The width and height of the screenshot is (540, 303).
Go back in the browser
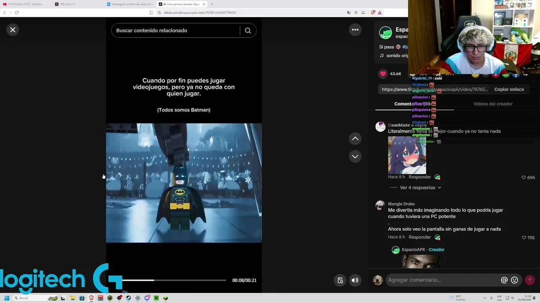pyautogui.click(x=4, y=13)
